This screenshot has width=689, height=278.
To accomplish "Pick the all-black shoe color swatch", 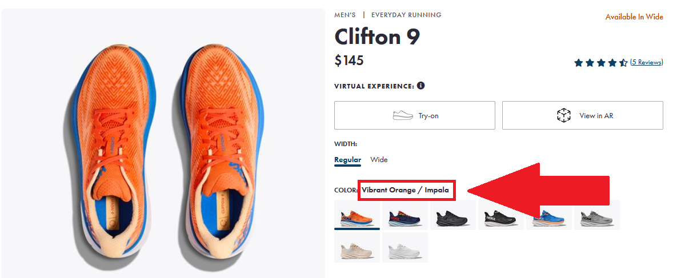I will (452, 216).
